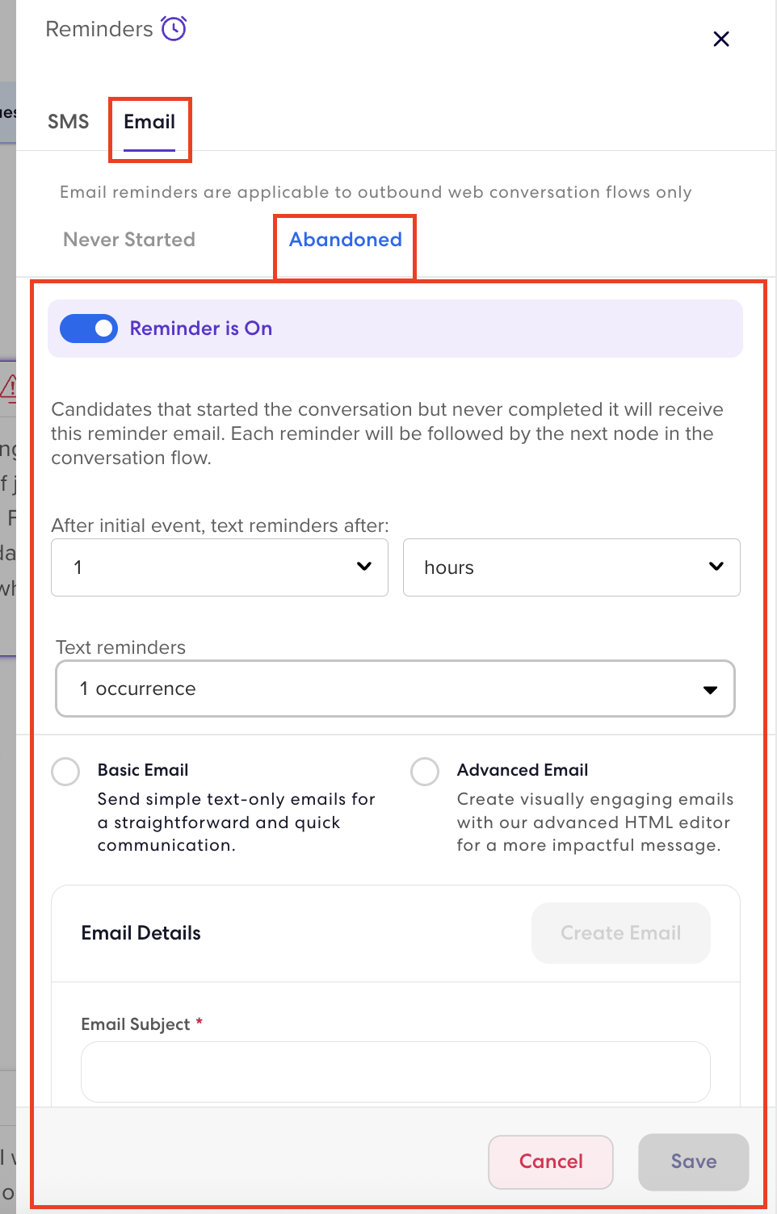Screen dimensions: 777x1214
Task: Open the Never Started sub-tab
Action: point(129,240)
